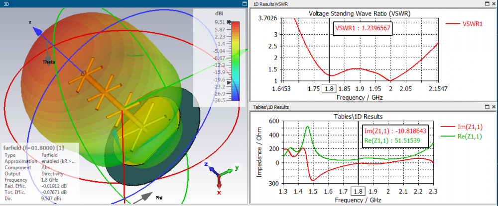Maximize the Tables\1D Results panel
This screenshot has height=206, width=498.
[488, 107]
